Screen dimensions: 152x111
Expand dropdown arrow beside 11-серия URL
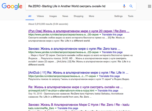[98, 76]
